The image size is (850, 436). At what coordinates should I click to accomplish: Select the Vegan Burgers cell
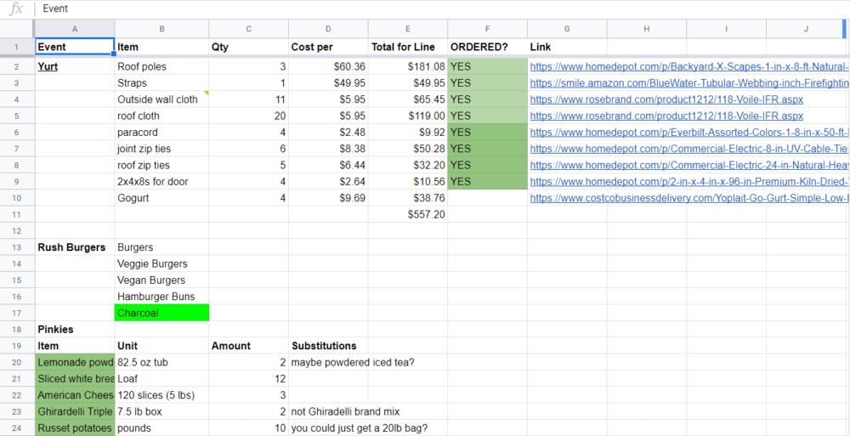161,280
